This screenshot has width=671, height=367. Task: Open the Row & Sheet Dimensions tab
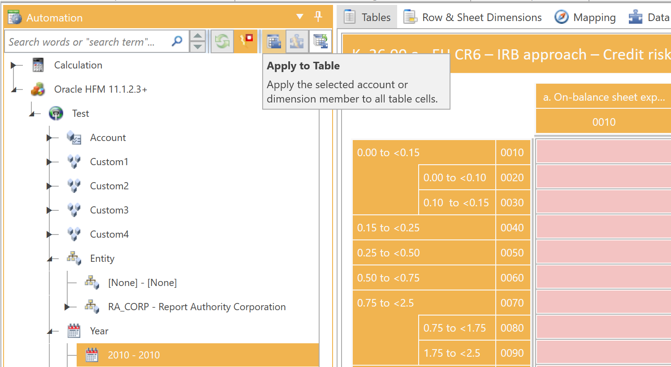click(x=473, y=17)
